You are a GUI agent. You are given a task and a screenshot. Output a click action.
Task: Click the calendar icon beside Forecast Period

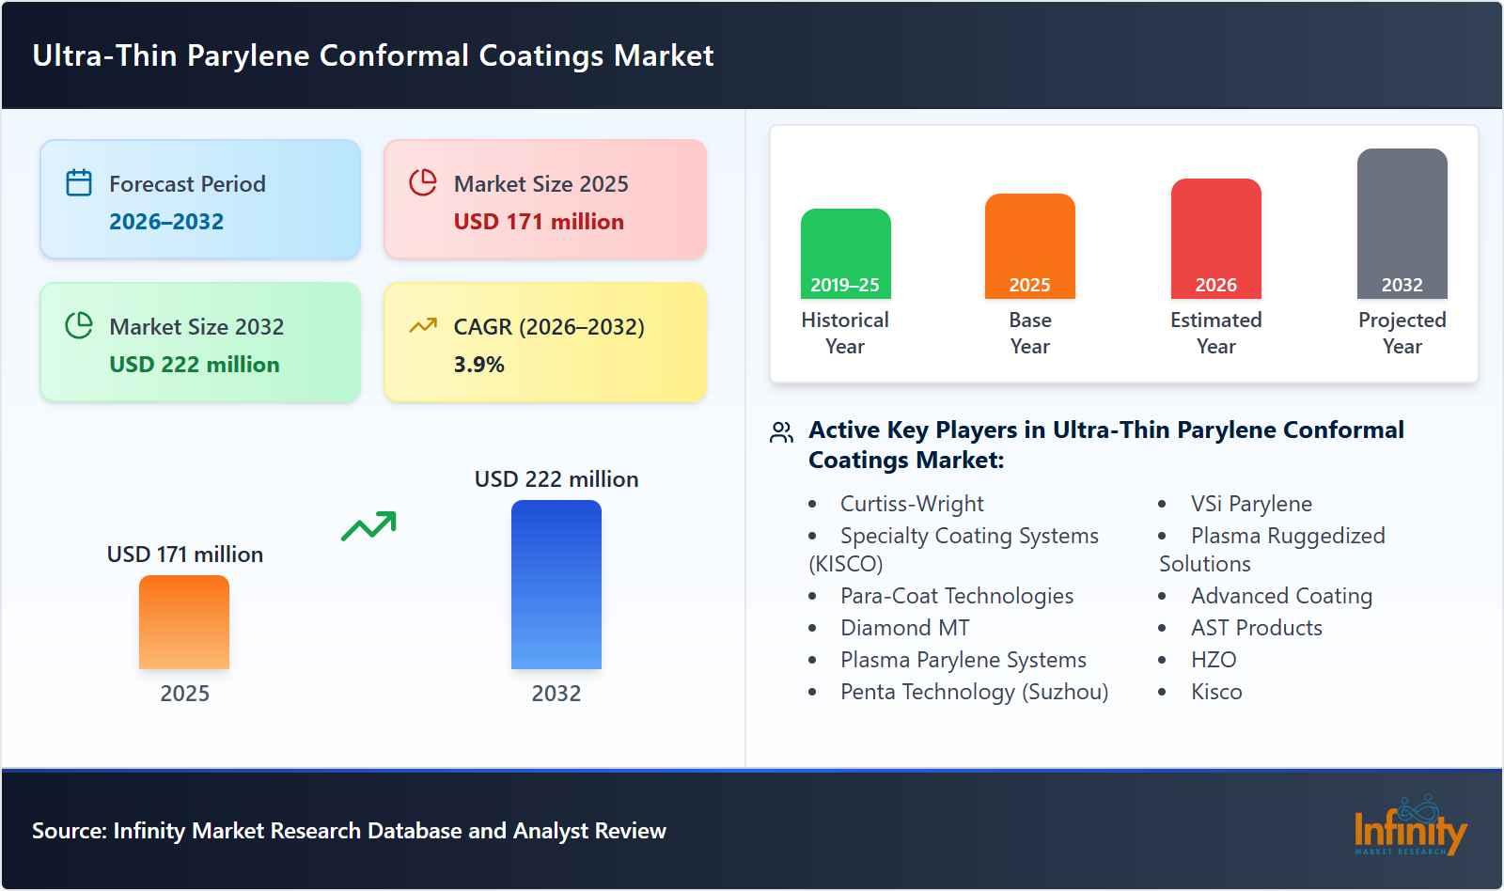point(79,182)
